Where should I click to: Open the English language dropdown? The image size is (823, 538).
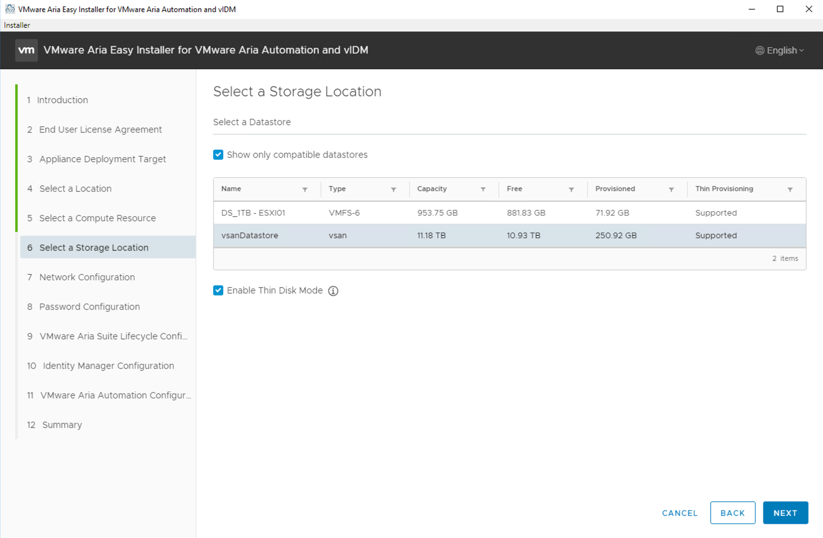(x=780, y=50)
